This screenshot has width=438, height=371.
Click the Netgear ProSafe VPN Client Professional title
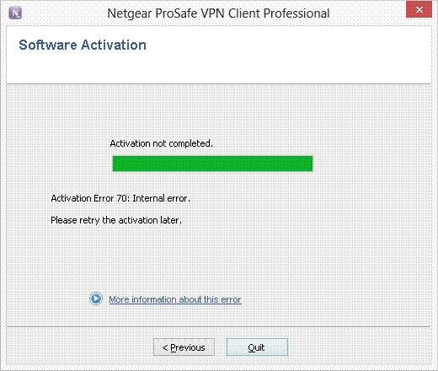[x=218, y=13]
